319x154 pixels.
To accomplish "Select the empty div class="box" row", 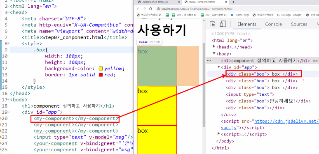I will [255, 108].
